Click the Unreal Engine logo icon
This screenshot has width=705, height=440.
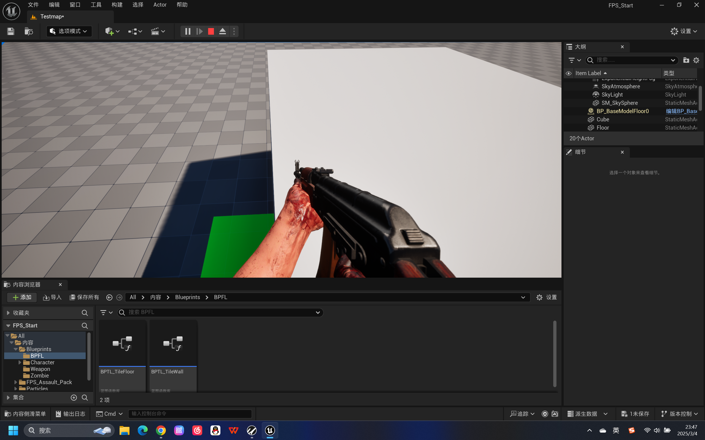point(11,11)
